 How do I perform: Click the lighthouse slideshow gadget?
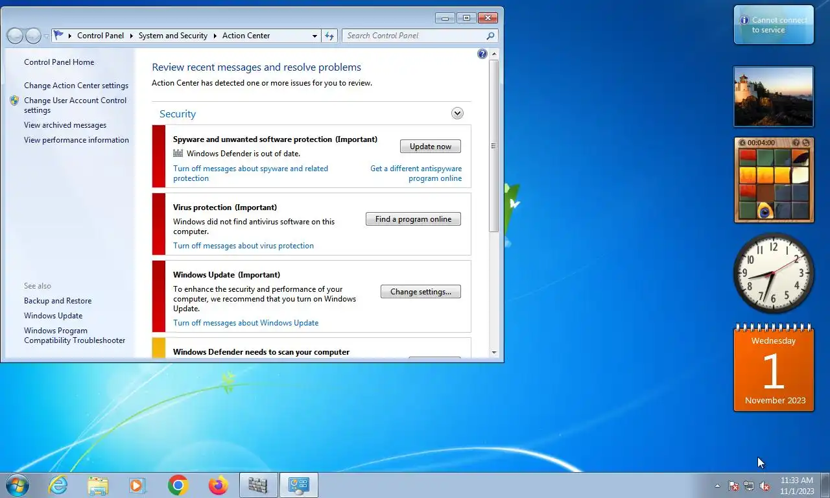click(x=774, y=97)
